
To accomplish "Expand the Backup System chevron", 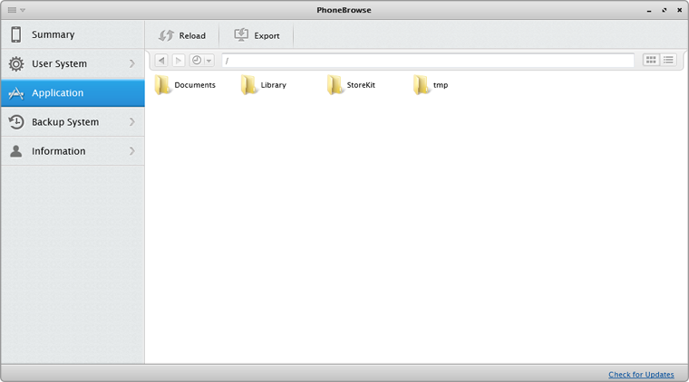I will [x=131, y=122].
